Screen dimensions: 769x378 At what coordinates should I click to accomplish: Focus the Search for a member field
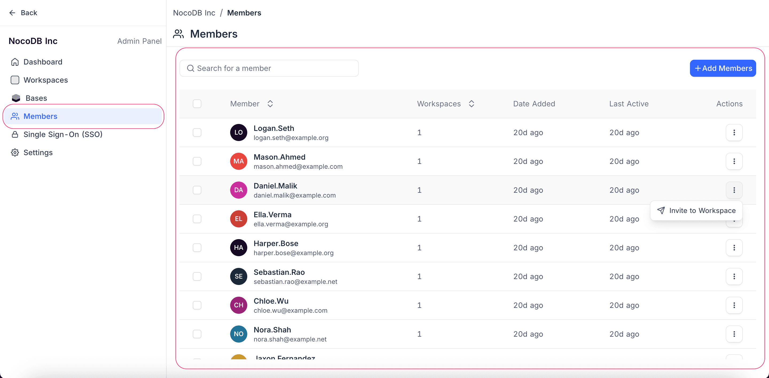[x=269, y=68]
